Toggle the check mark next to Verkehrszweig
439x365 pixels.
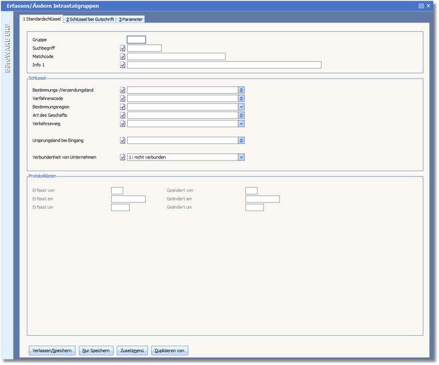123,123
